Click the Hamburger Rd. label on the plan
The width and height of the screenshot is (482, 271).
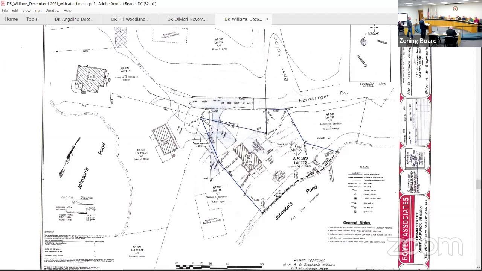(323, 96)
